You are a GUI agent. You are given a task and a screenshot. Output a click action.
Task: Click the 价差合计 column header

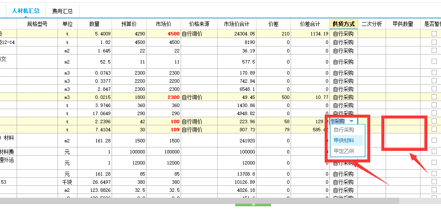310,24
